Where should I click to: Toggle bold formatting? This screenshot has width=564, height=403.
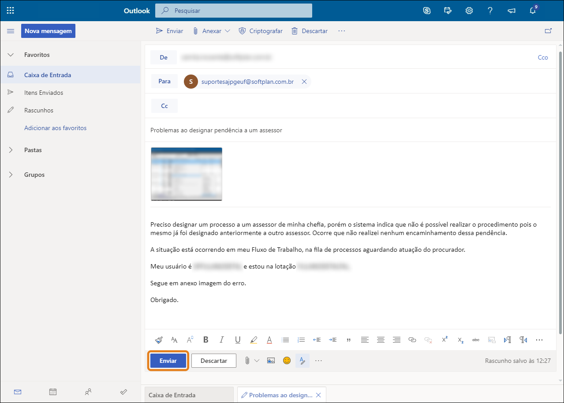point(205,340)
